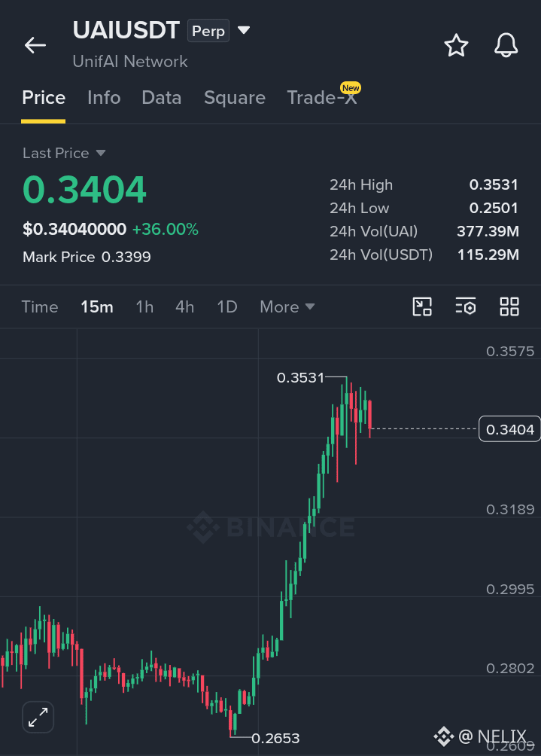Click the $0.34040000 USD price

[74, 229]
